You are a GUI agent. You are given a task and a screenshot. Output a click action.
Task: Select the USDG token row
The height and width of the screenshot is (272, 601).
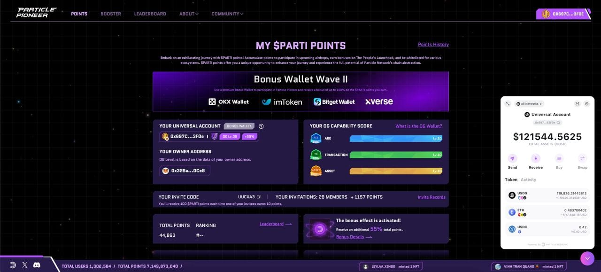[547, 195]
